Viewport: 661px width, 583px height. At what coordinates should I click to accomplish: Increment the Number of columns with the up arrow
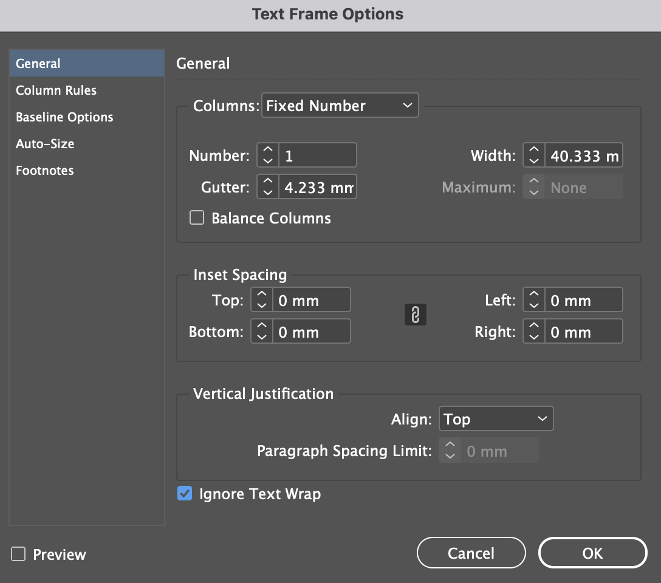[267, 151]
